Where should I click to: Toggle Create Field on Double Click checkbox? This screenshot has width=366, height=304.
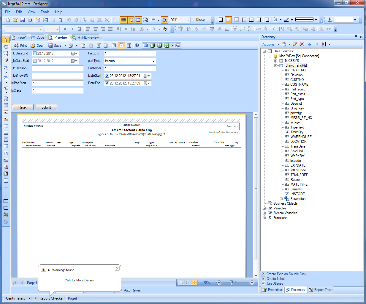(263, 274)
